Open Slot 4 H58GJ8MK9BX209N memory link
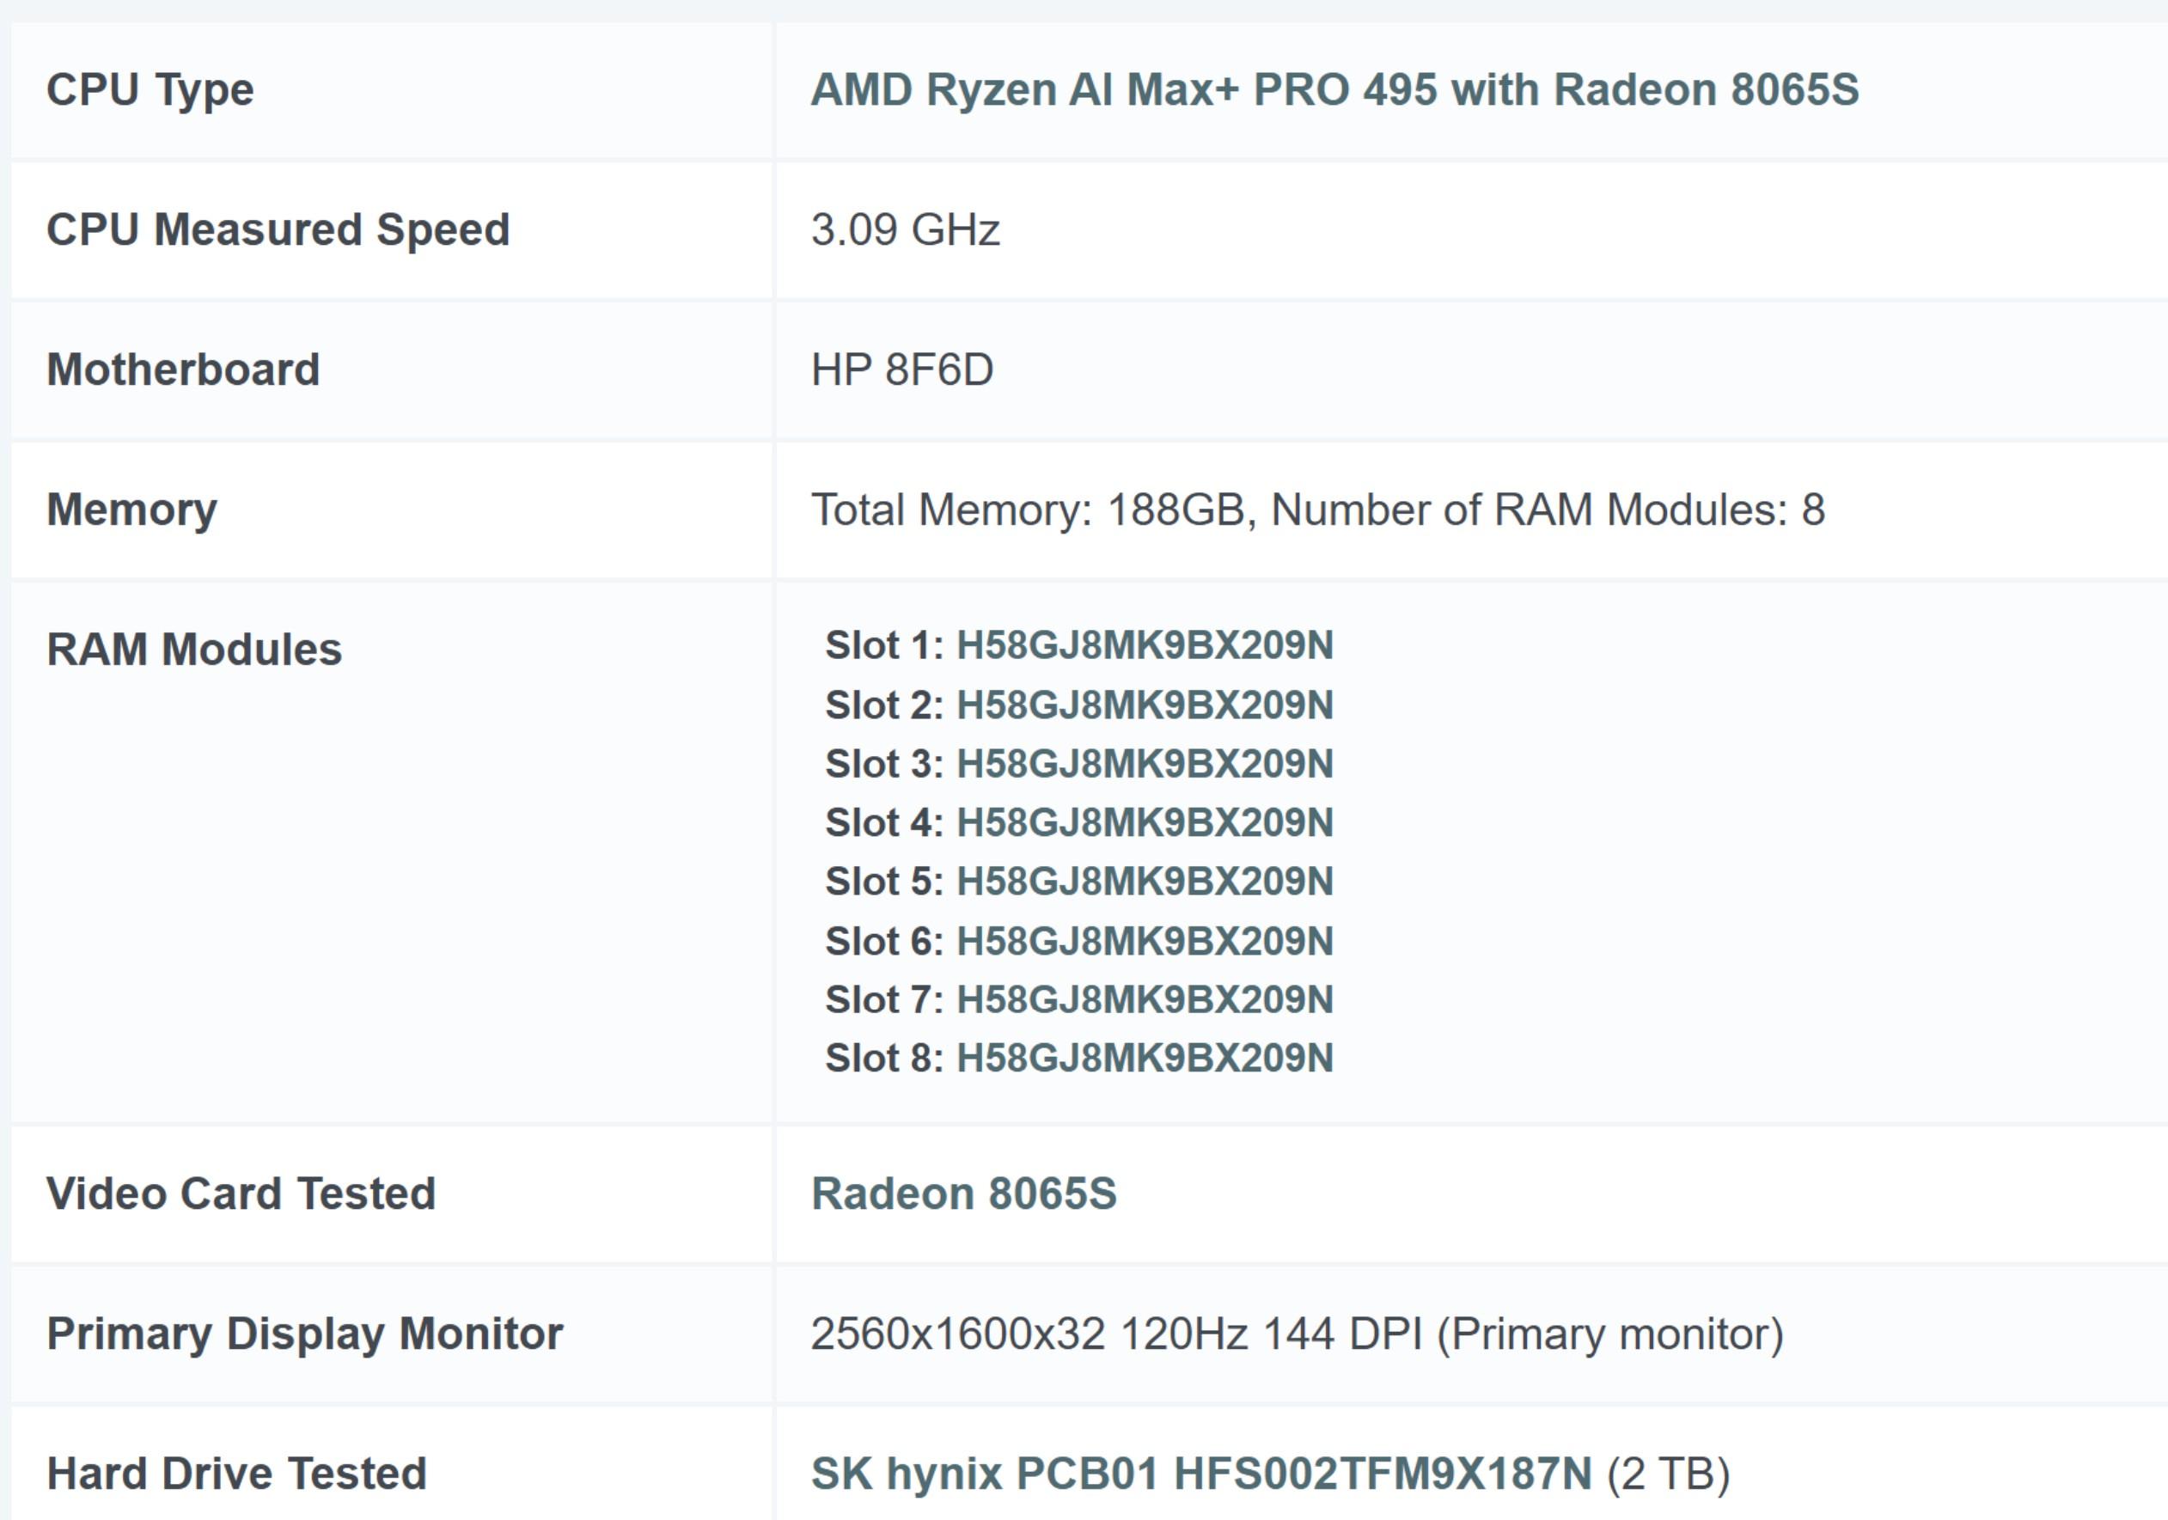This screenshot has height=1520, width=2168. coord(1145,822)
